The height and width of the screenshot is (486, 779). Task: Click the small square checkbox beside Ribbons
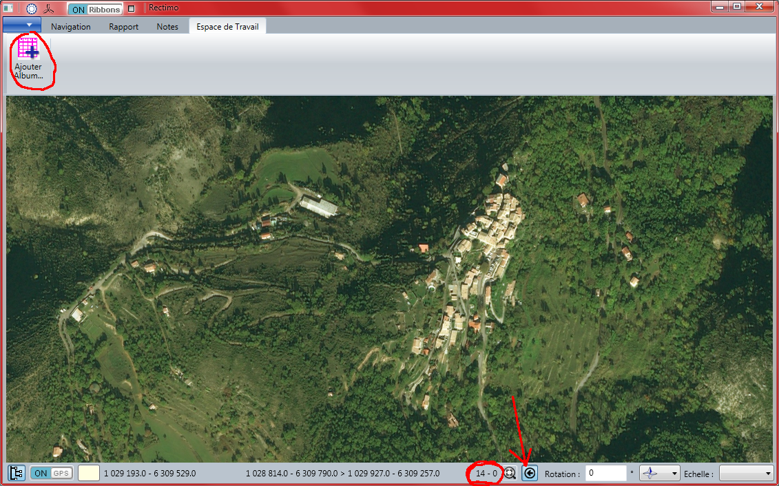(131, 9)
